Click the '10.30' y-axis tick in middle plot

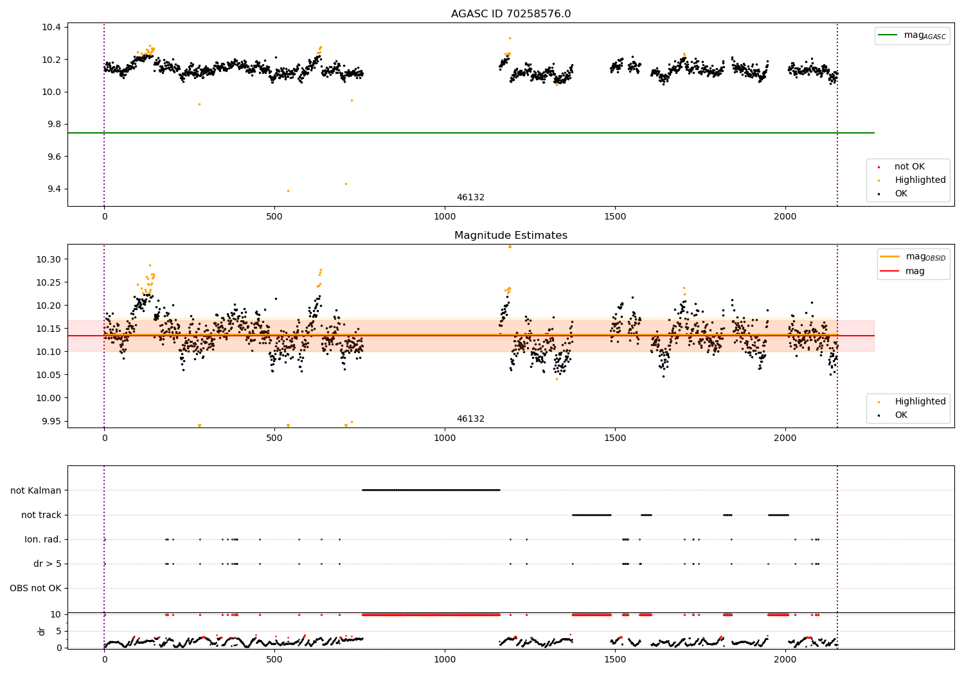pyautogui.click(x=49, y=260)
